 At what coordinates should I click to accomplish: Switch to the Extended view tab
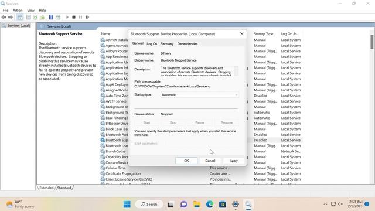point(46,188)
